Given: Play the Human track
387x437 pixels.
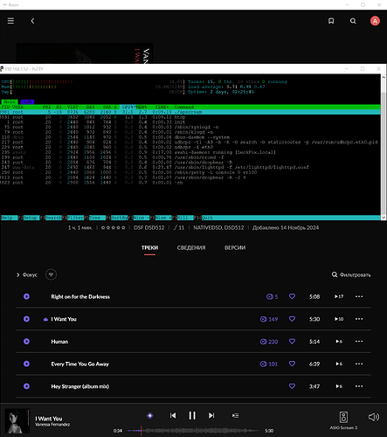Looking at the screenshot, I should click(26, 342).
